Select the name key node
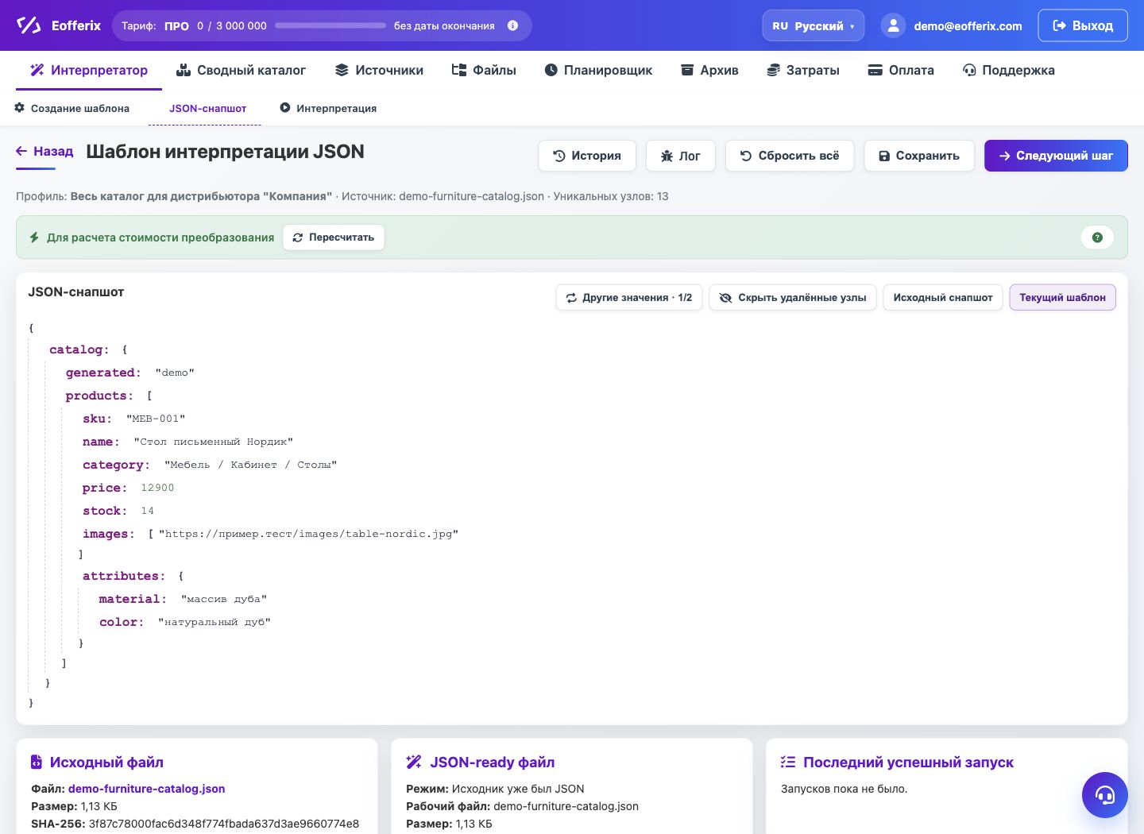 point(101,442)
